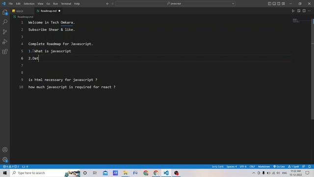This screenshot has width=314, height=177.
Task: Click line "how much javascript is required for react ?"
Action: (x=72, y=87)
